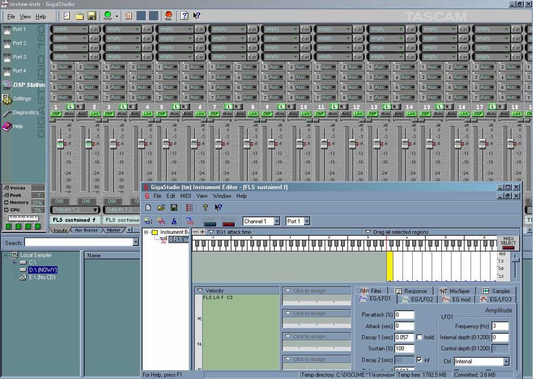Image resolution: width=533 pixels, height=379 pixels.
Task: Click the New file icon in Instrument Editor
Action: [x=148, y=207]
